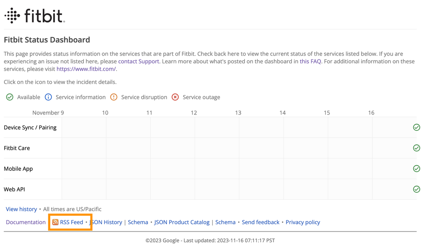431x250 pixels.
Task: Click the orange RSS feed icon
Action: pyautogui.click(x=55, y=222)
